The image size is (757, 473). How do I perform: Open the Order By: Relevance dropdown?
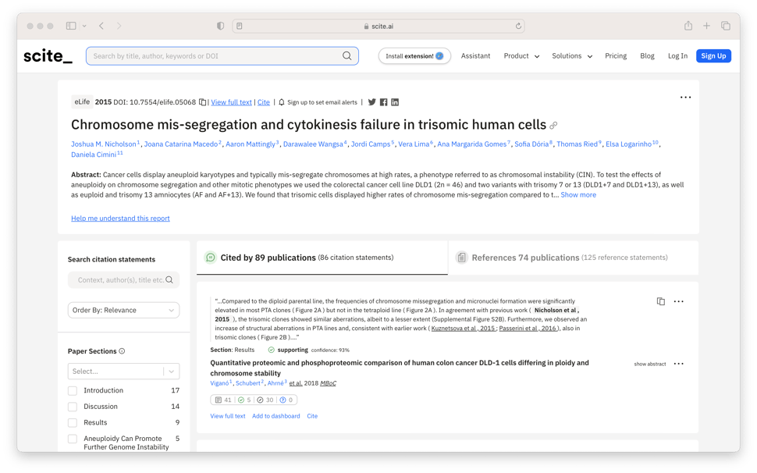[x=123, y=310]
